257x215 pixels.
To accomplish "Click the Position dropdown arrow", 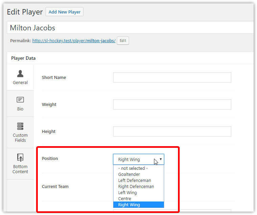I will (161, 159).
